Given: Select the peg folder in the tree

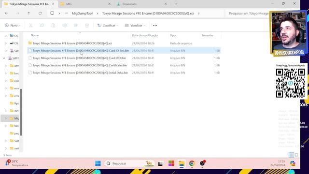Looking at the screenshot, I should click(x=14, y=133).
